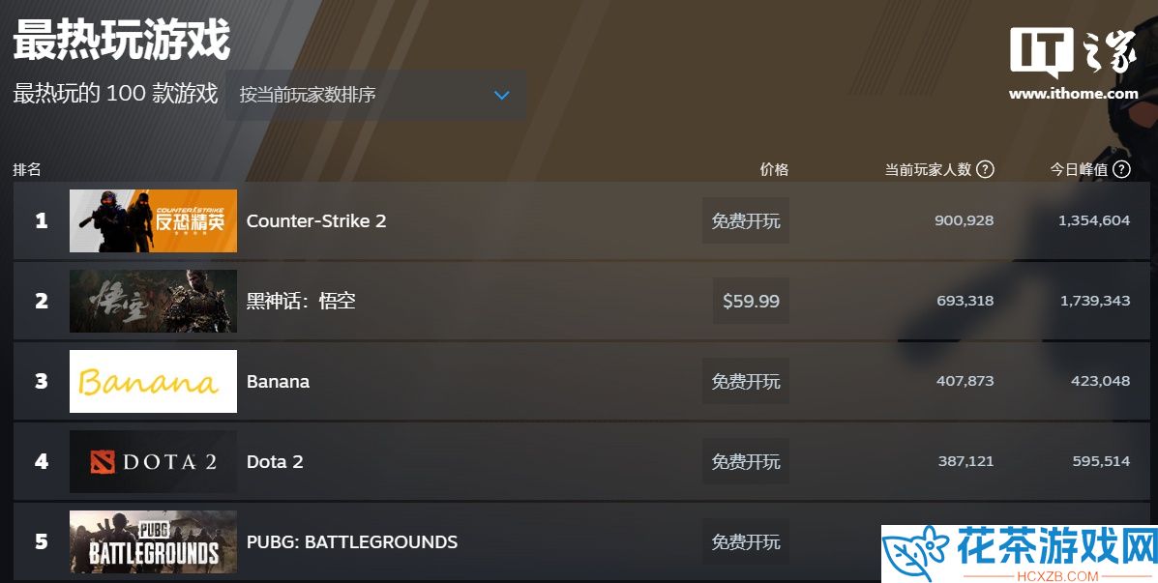
Task: Select 免费开玩 button for Banana
Action: click(x=746, y=382)
